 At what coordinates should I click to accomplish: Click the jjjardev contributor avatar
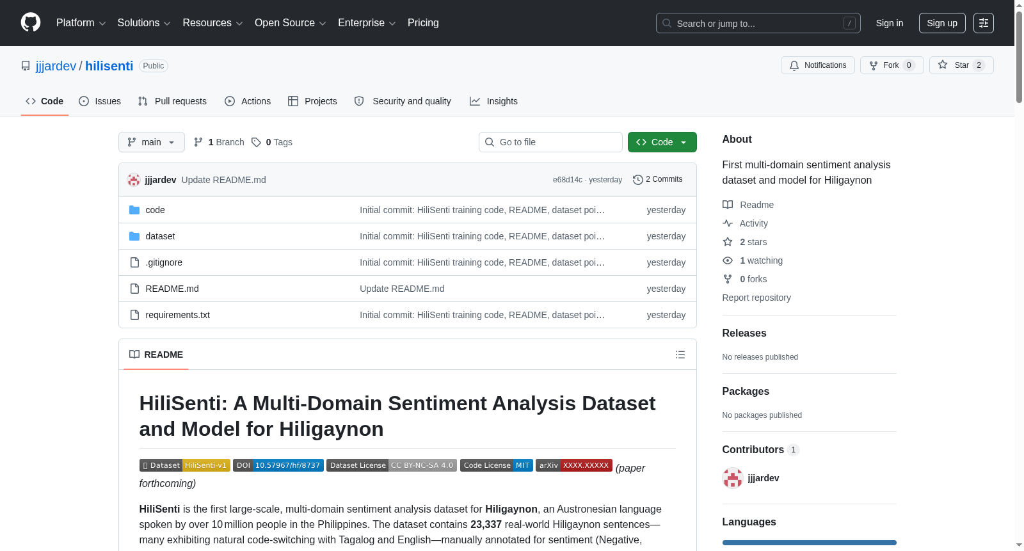click(733, 478)
